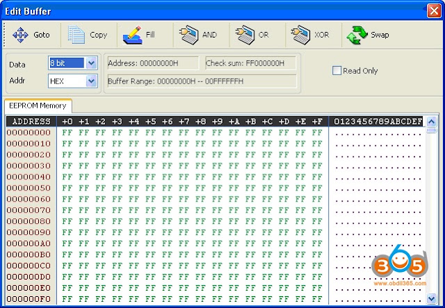Select address row 00000050

29,188
